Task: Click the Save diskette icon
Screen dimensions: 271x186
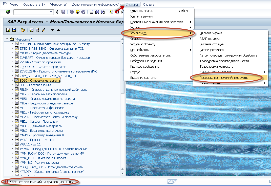Action: [64, 12]
